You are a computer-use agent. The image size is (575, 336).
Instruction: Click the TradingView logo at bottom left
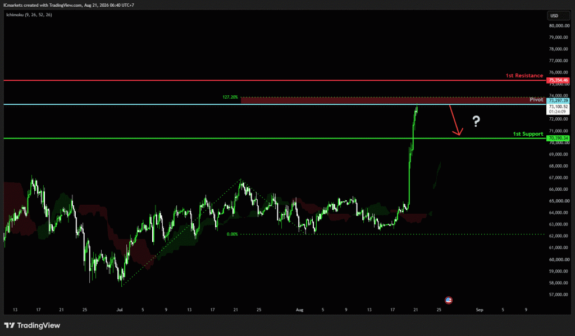32,325
